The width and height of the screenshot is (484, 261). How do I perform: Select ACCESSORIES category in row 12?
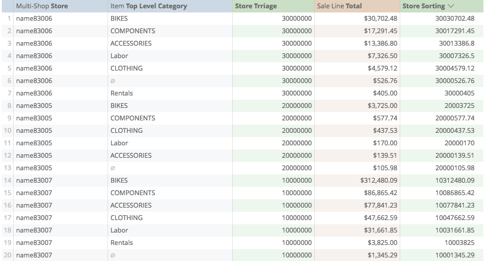(131, 155)
